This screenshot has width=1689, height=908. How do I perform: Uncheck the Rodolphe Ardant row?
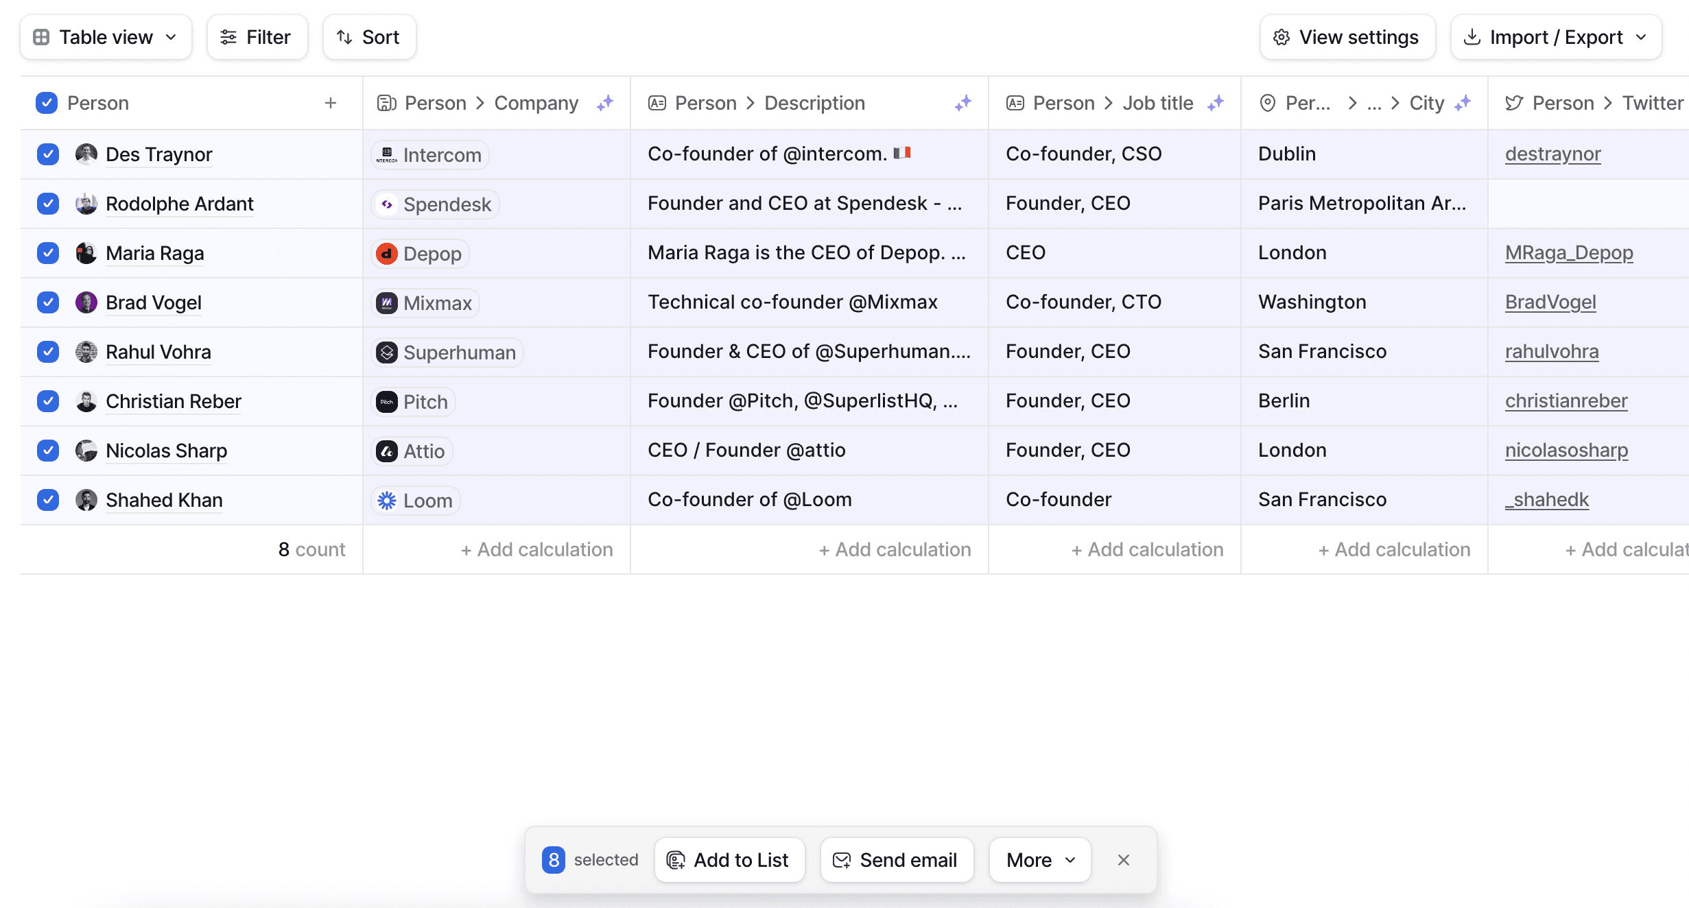coord(48,204)
